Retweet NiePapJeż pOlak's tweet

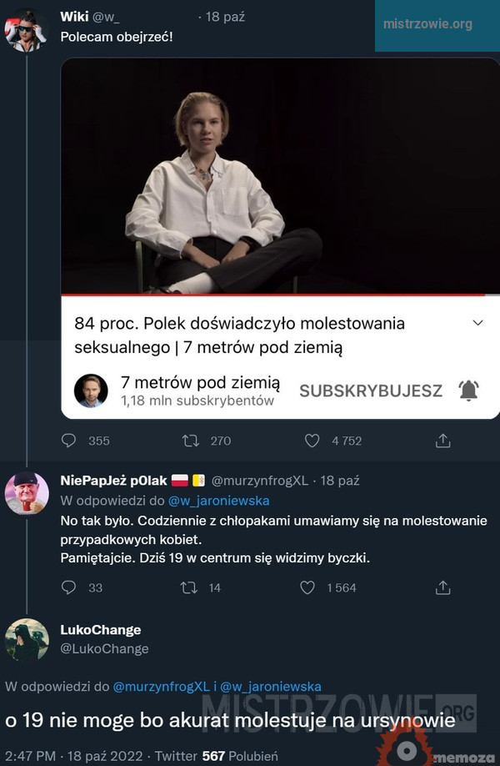[x=188, y=587]
